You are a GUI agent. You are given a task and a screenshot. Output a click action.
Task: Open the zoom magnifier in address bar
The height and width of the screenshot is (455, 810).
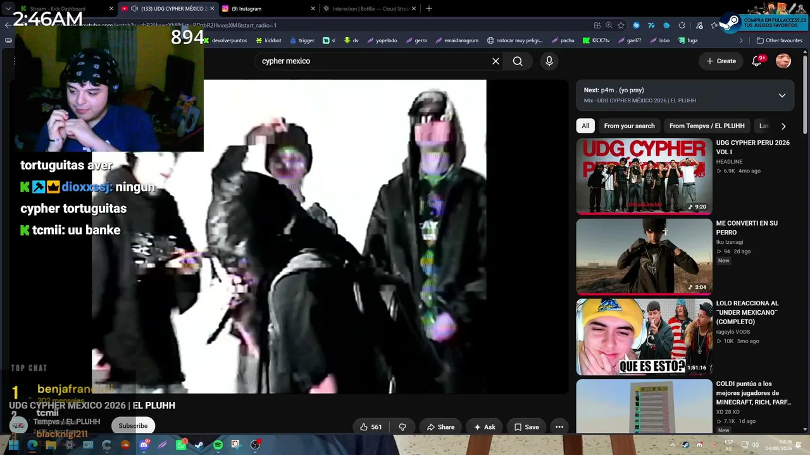click(609, 25)
